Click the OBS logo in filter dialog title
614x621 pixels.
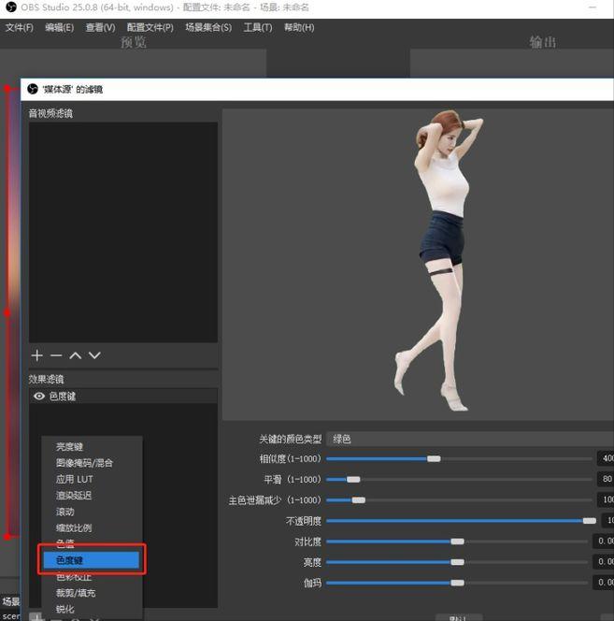(x=34, y=89)
